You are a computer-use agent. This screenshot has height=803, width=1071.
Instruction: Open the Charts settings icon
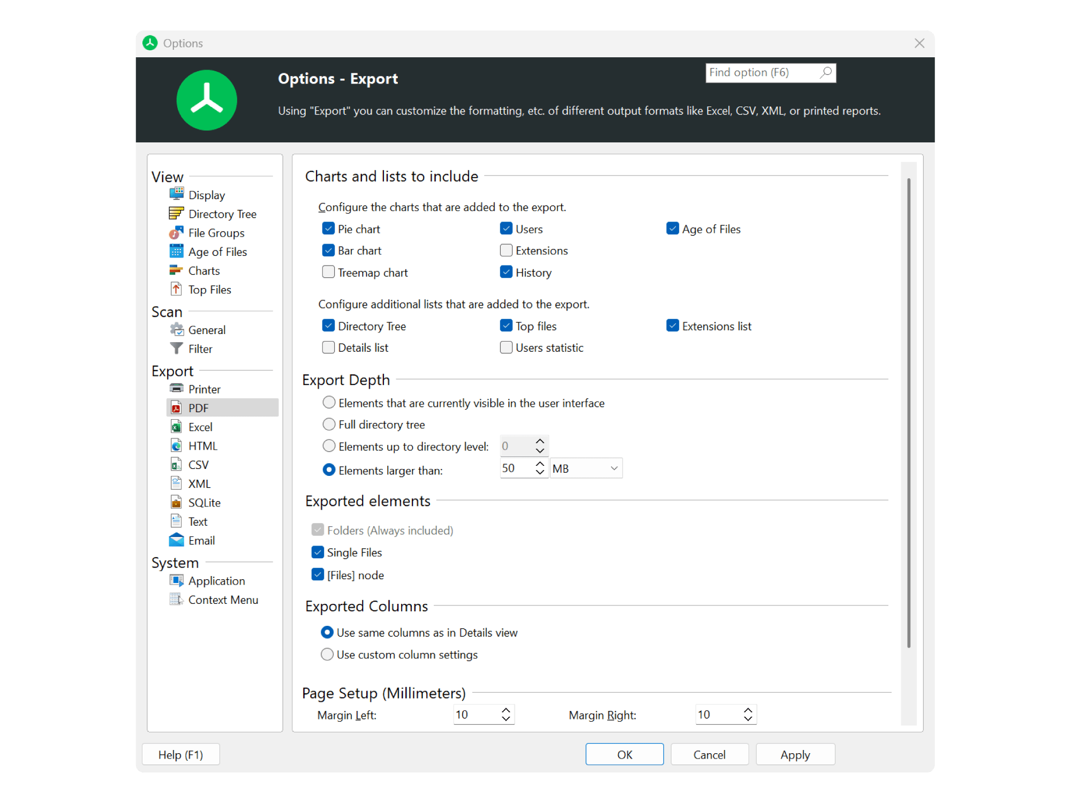click(x=177, y=270)
